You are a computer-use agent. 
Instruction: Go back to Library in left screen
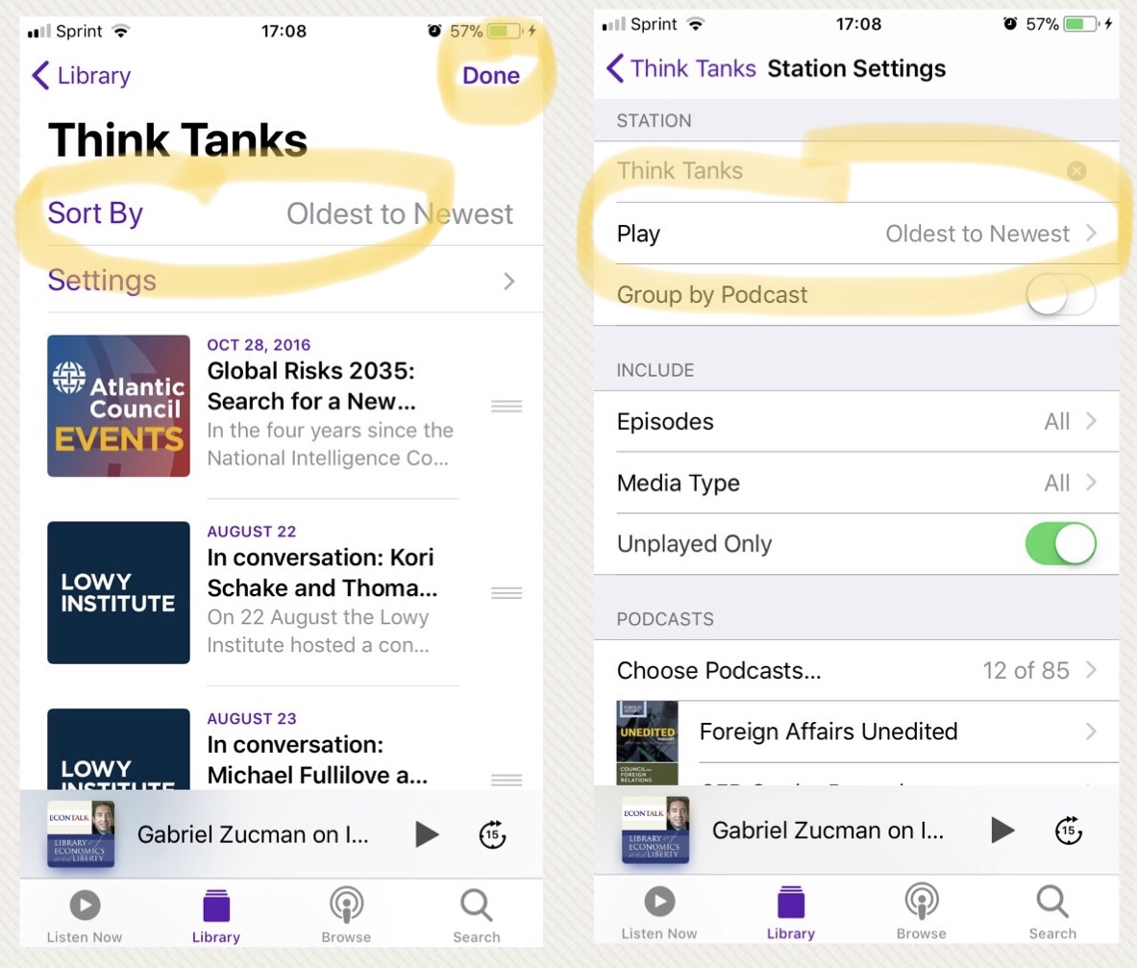click(81, 75)
